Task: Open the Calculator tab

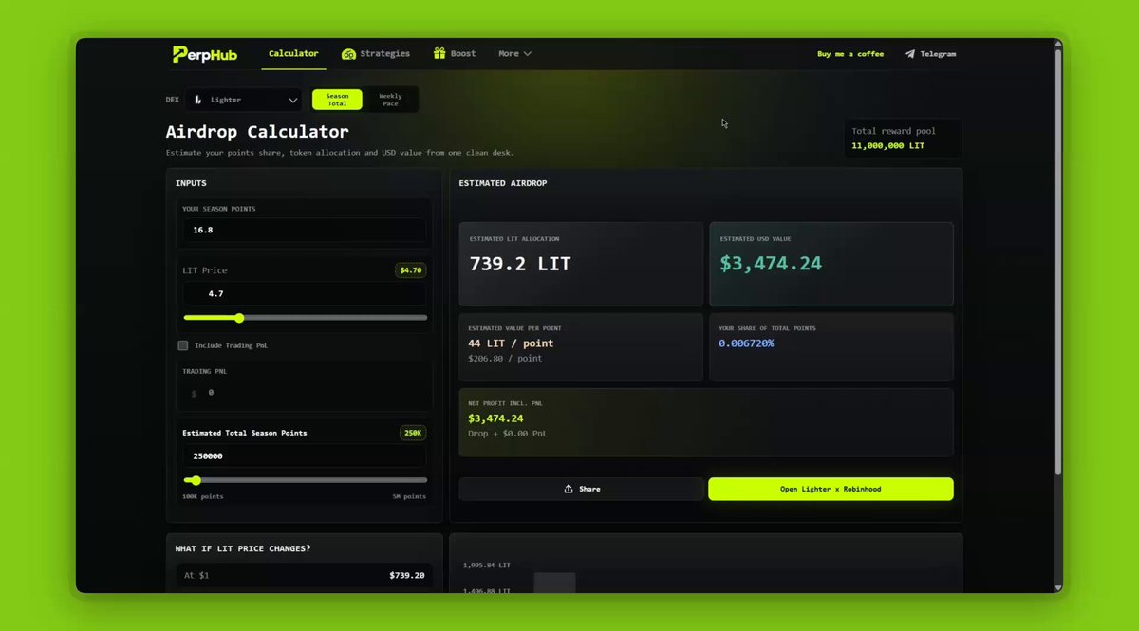Action: (293, 54)
